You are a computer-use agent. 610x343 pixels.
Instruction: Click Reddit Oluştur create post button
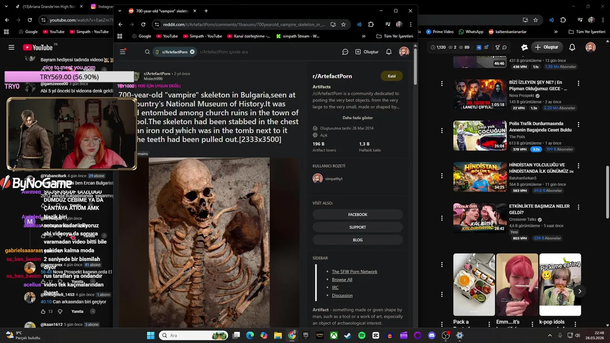pyautogui.click(x=367, y=52)
